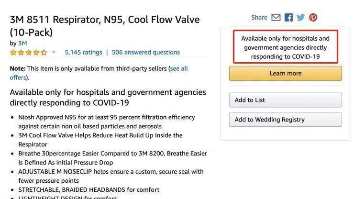Screen dimensions: 354x199
Task: Select the red-bordered availability notice
Action: coord(286,47)
